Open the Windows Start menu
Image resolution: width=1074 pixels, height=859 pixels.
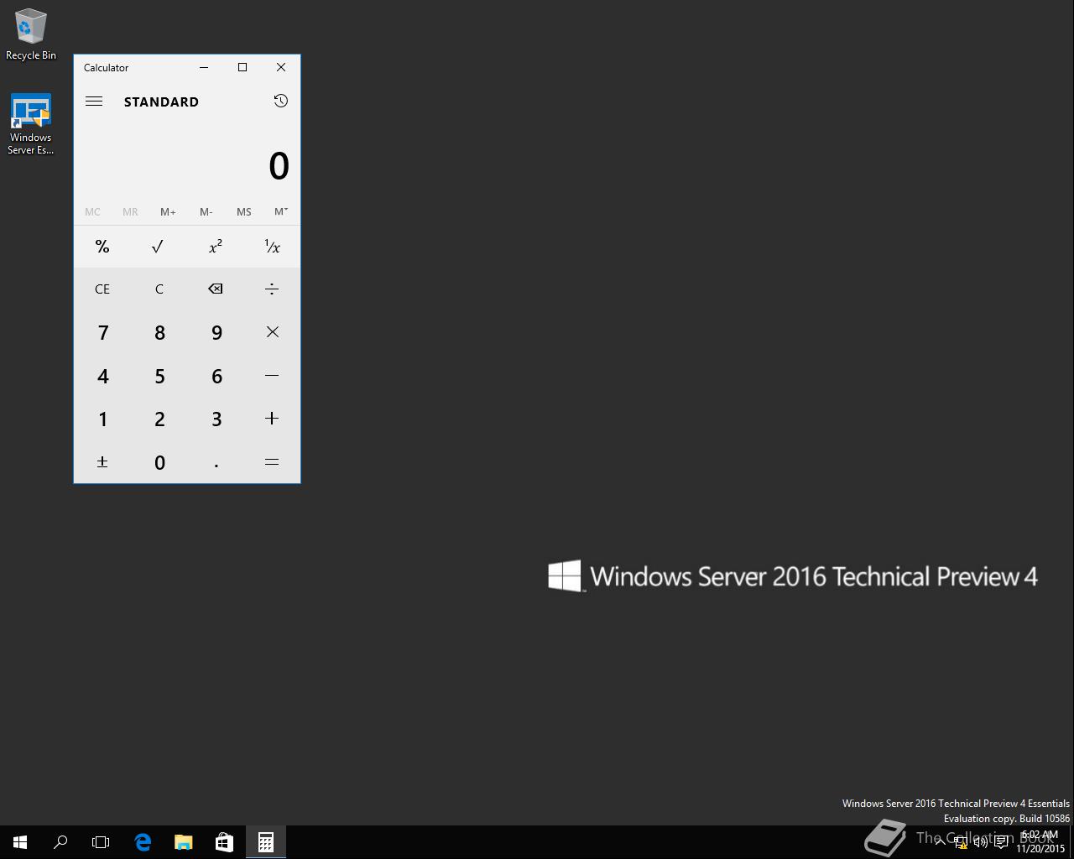click(x=20, y=842)
